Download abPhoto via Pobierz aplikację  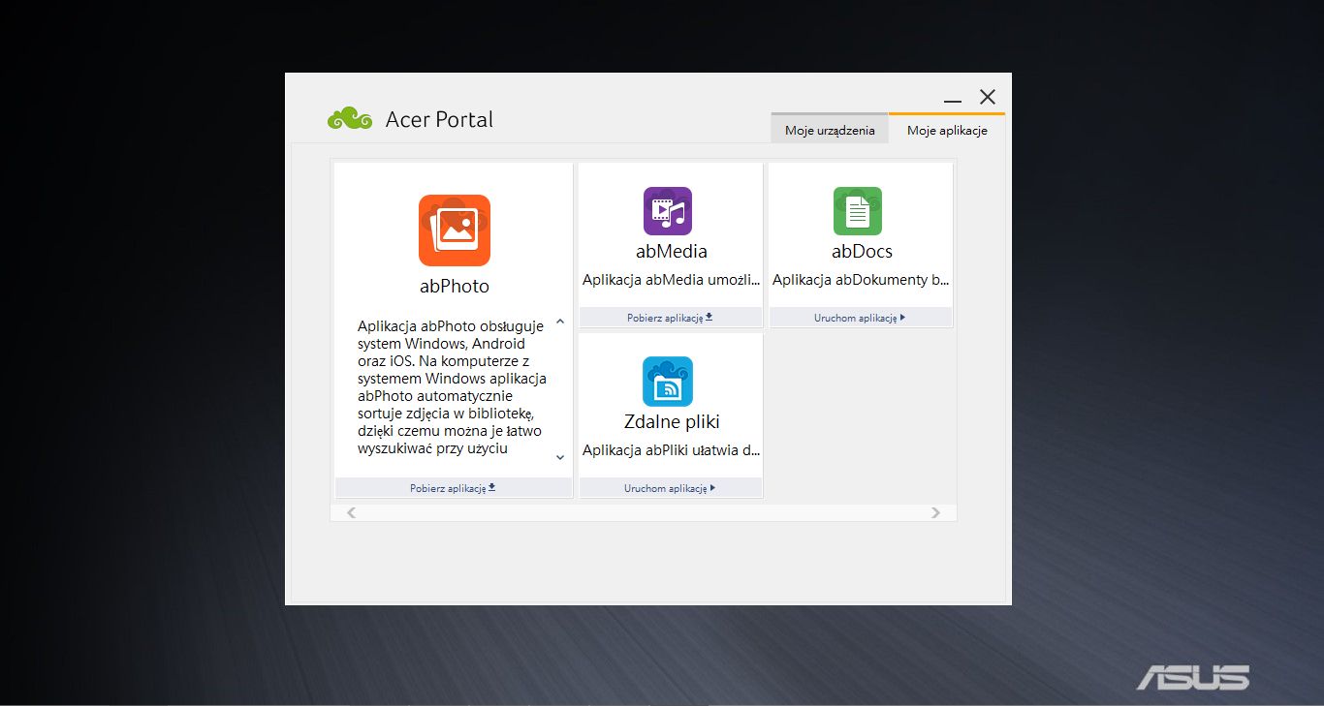tap(454, 488)
